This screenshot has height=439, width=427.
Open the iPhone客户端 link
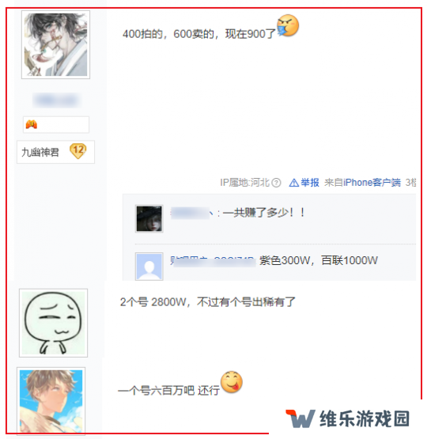[372, 183]
